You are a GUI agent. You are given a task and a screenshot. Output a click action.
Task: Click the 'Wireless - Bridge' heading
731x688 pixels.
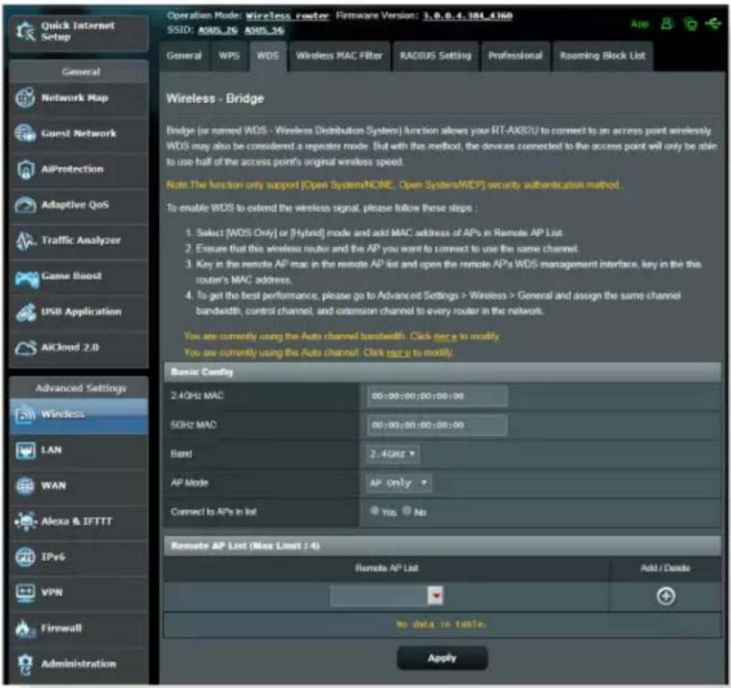pos(215,98)
